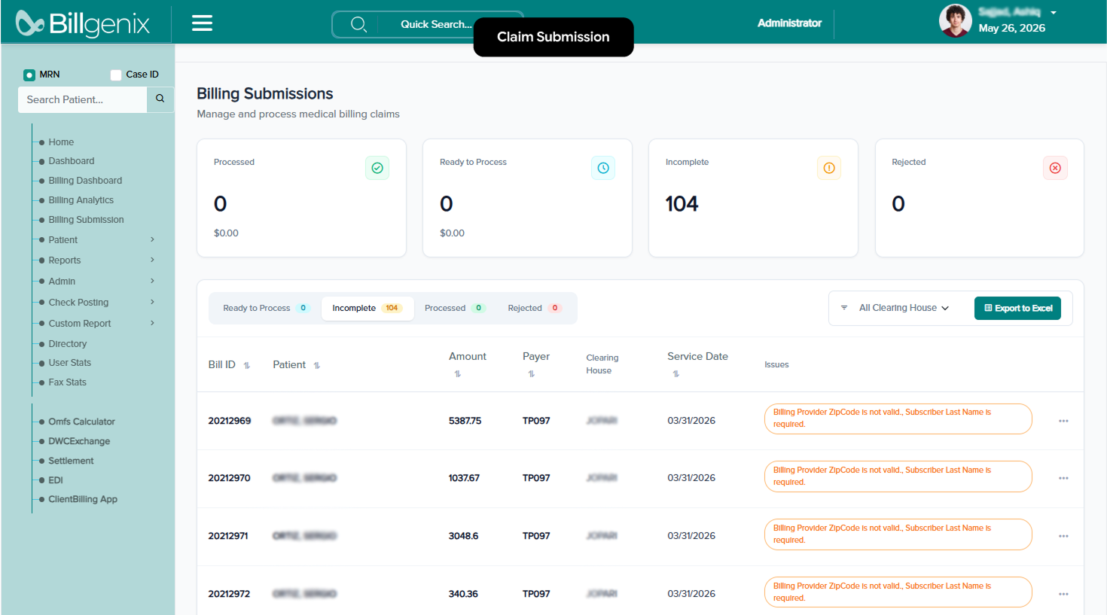Viewport: 1107px width, 615px height.
Task: Click the filter icon beside All Clearing House
Action: point(844,308)
